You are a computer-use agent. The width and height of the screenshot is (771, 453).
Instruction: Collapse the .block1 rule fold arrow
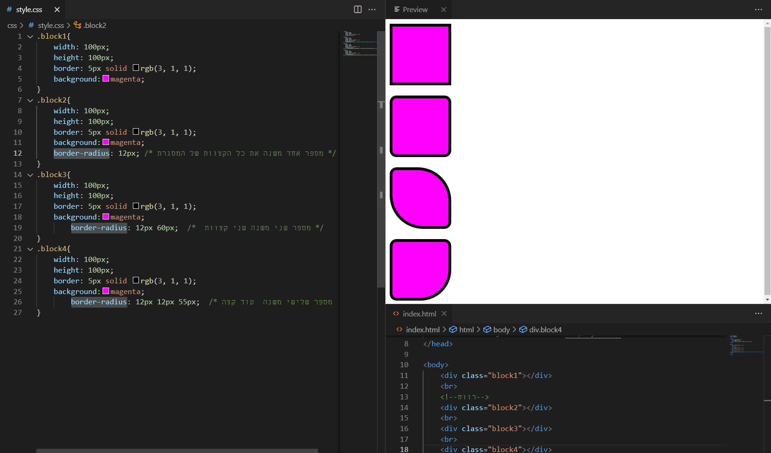(x=30, y=36)
